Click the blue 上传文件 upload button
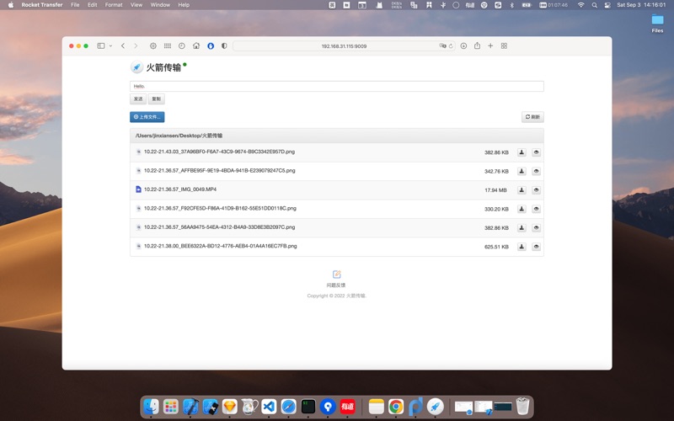The image size is (674, 421). tap(147, 117)
